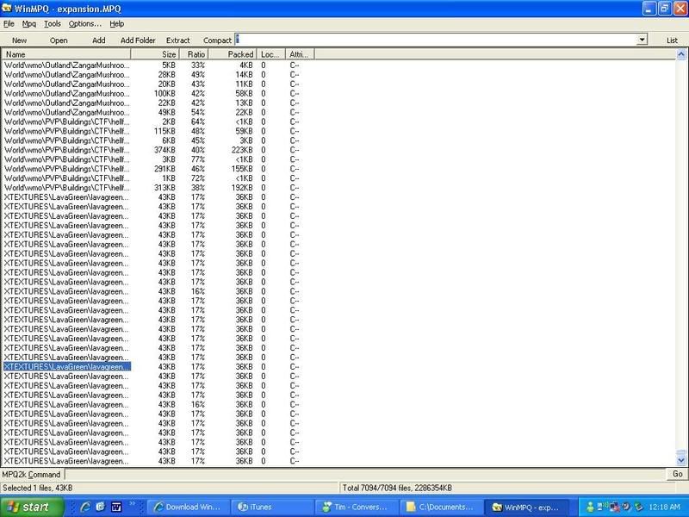Select the CTF\hellf row sized 115KB
Viewport: 689px width, 517px height.
67,131
